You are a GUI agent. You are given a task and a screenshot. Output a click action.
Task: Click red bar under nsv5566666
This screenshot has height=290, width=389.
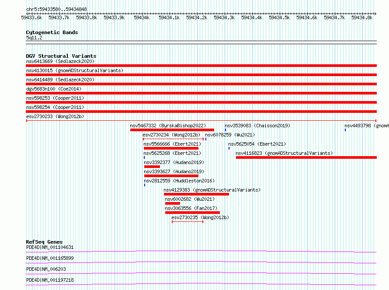(171, 148)
